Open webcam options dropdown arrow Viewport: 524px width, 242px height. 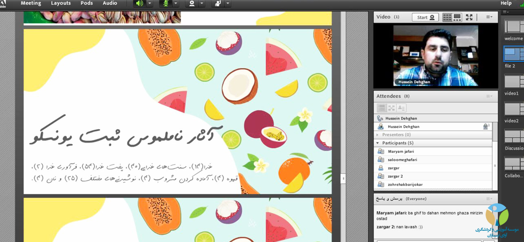(x=202, y=4)
